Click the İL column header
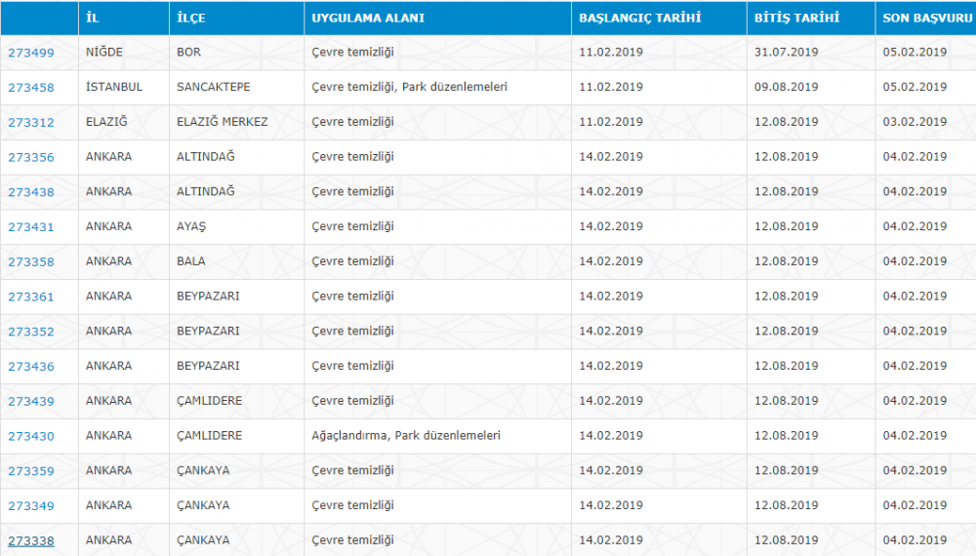This screenshot has height=556, width=976. [x=93, y=19]
